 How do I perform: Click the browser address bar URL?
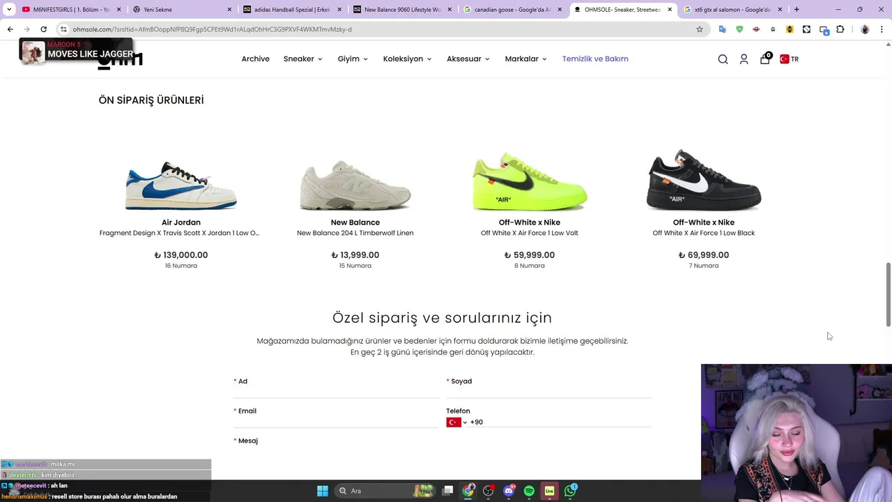[x=212, y=29]
